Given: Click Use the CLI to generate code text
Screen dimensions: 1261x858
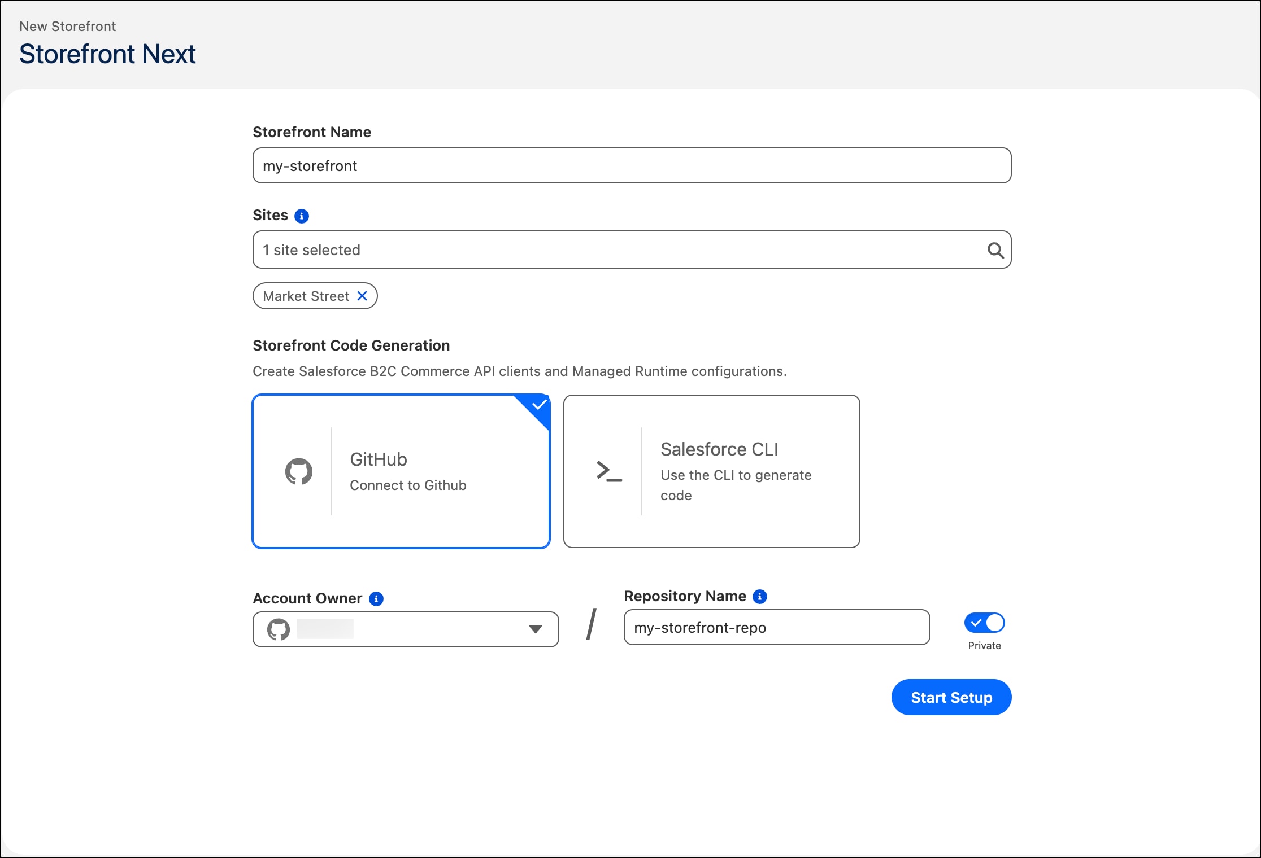Looking at the screenshot, I should click(736, 485).
